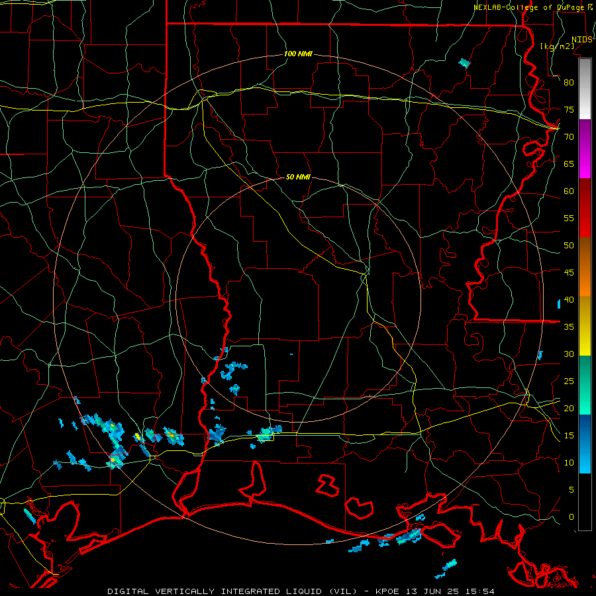Click the 15 value on the scale
This screenshot has width=596, height=596.
[569, 436]
